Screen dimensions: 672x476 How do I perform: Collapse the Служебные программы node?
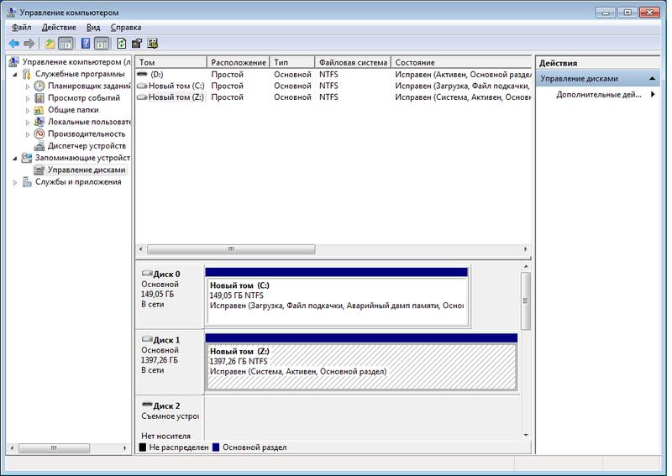click(x=15, y=75)
